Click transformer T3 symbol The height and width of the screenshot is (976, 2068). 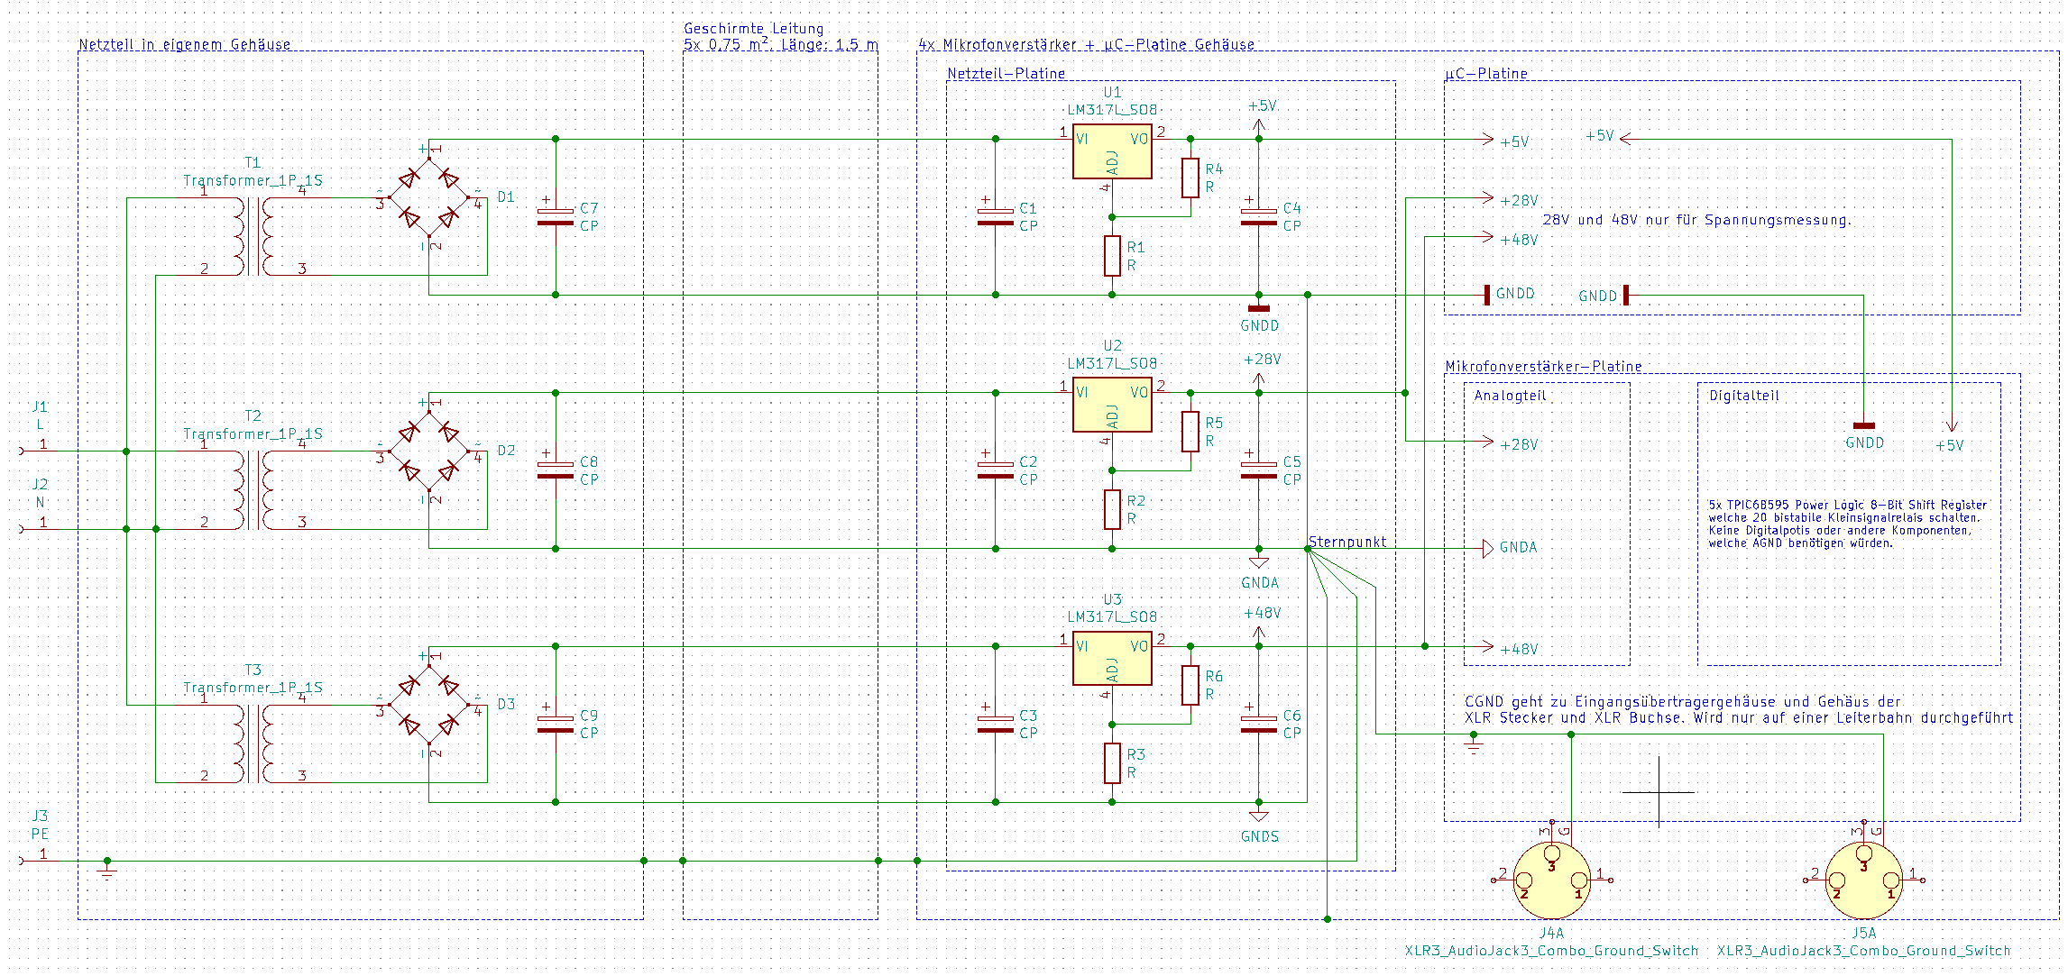[254, 743]
